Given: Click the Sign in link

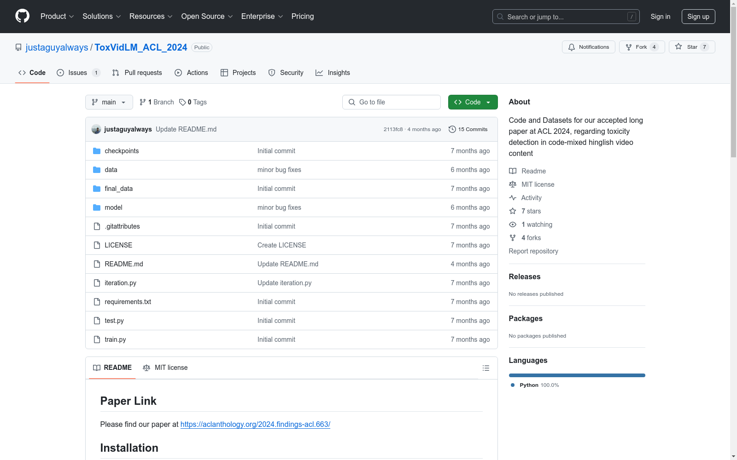Looking at the screenshot, I should click(x=661, y=17).
